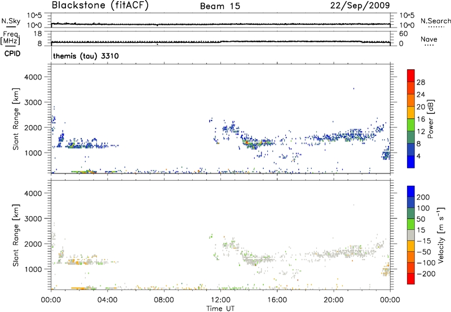This screenshot has width=451, height=312.
Task: Click the blue bottom of the Power color bar
Action: point(411,162)
